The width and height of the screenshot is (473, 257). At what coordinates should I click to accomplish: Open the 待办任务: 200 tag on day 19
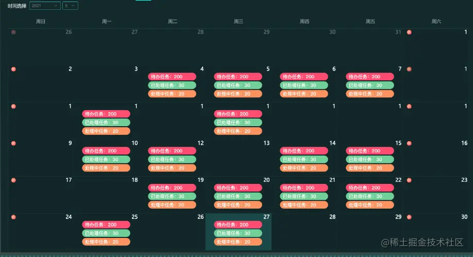click(172, 187)
